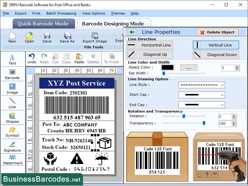Click the New file icon
This screenshot has width=248, height=186.
point(12,38)
